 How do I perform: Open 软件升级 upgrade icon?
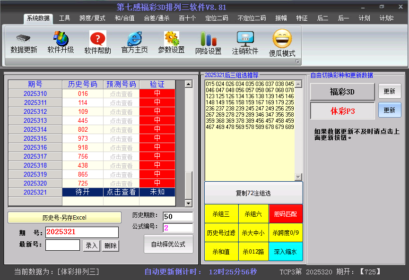point(61,38)
